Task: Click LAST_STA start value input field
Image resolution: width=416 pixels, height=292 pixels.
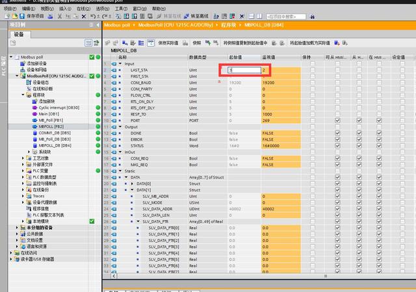Action: pyautogui.click(x=244, y=70)
